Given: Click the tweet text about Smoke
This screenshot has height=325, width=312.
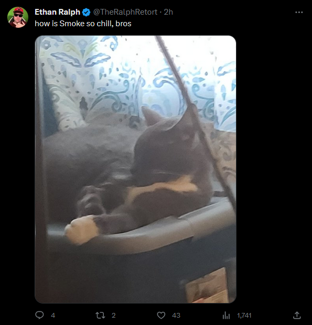Looking at the screenshot, I should (83, 24).
